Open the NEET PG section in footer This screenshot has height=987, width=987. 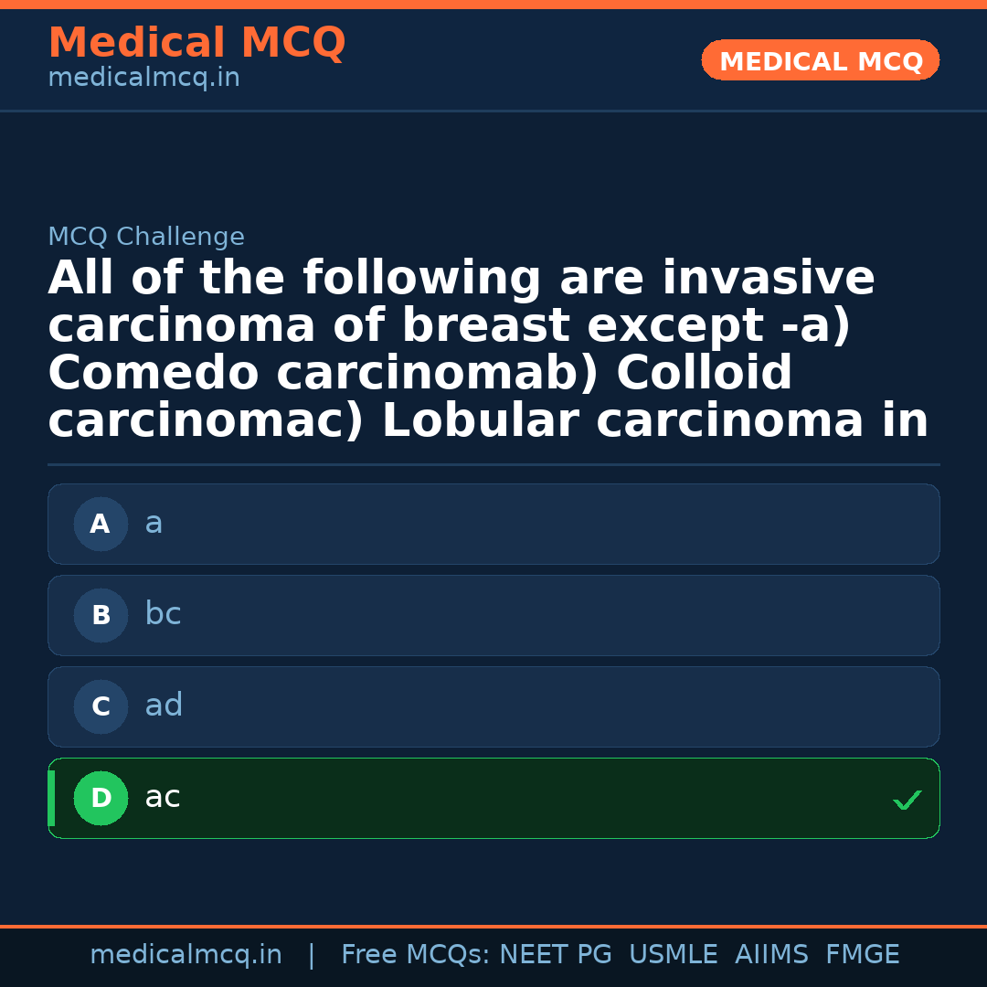click(x=555, y=953)
